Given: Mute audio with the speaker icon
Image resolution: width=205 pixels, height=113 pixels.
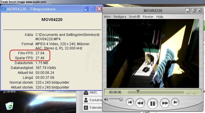Looking at the screenshot, I should (x=106, y=99).
